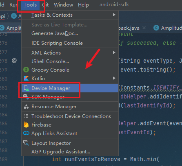Image resolution: width=182 pixels, height=166 pixels.
Task: Open the Tools menu in menu bar
Action: tap(30, 5)
